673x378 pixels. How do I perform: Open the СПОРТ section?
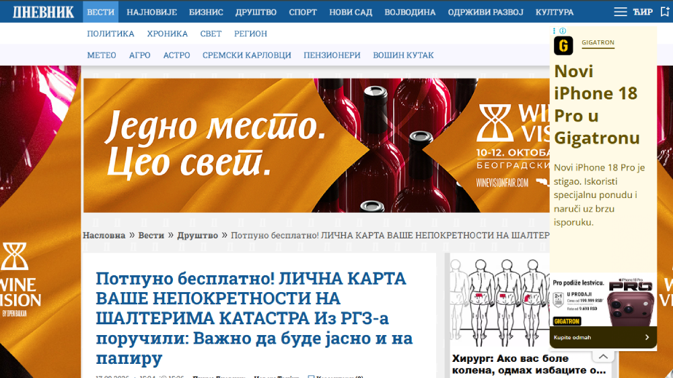coord(303,12)
